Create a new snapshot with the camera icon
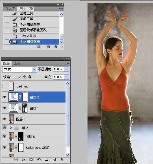The width and height of the screenshot is (153, 164). click(x=48, y=47)
